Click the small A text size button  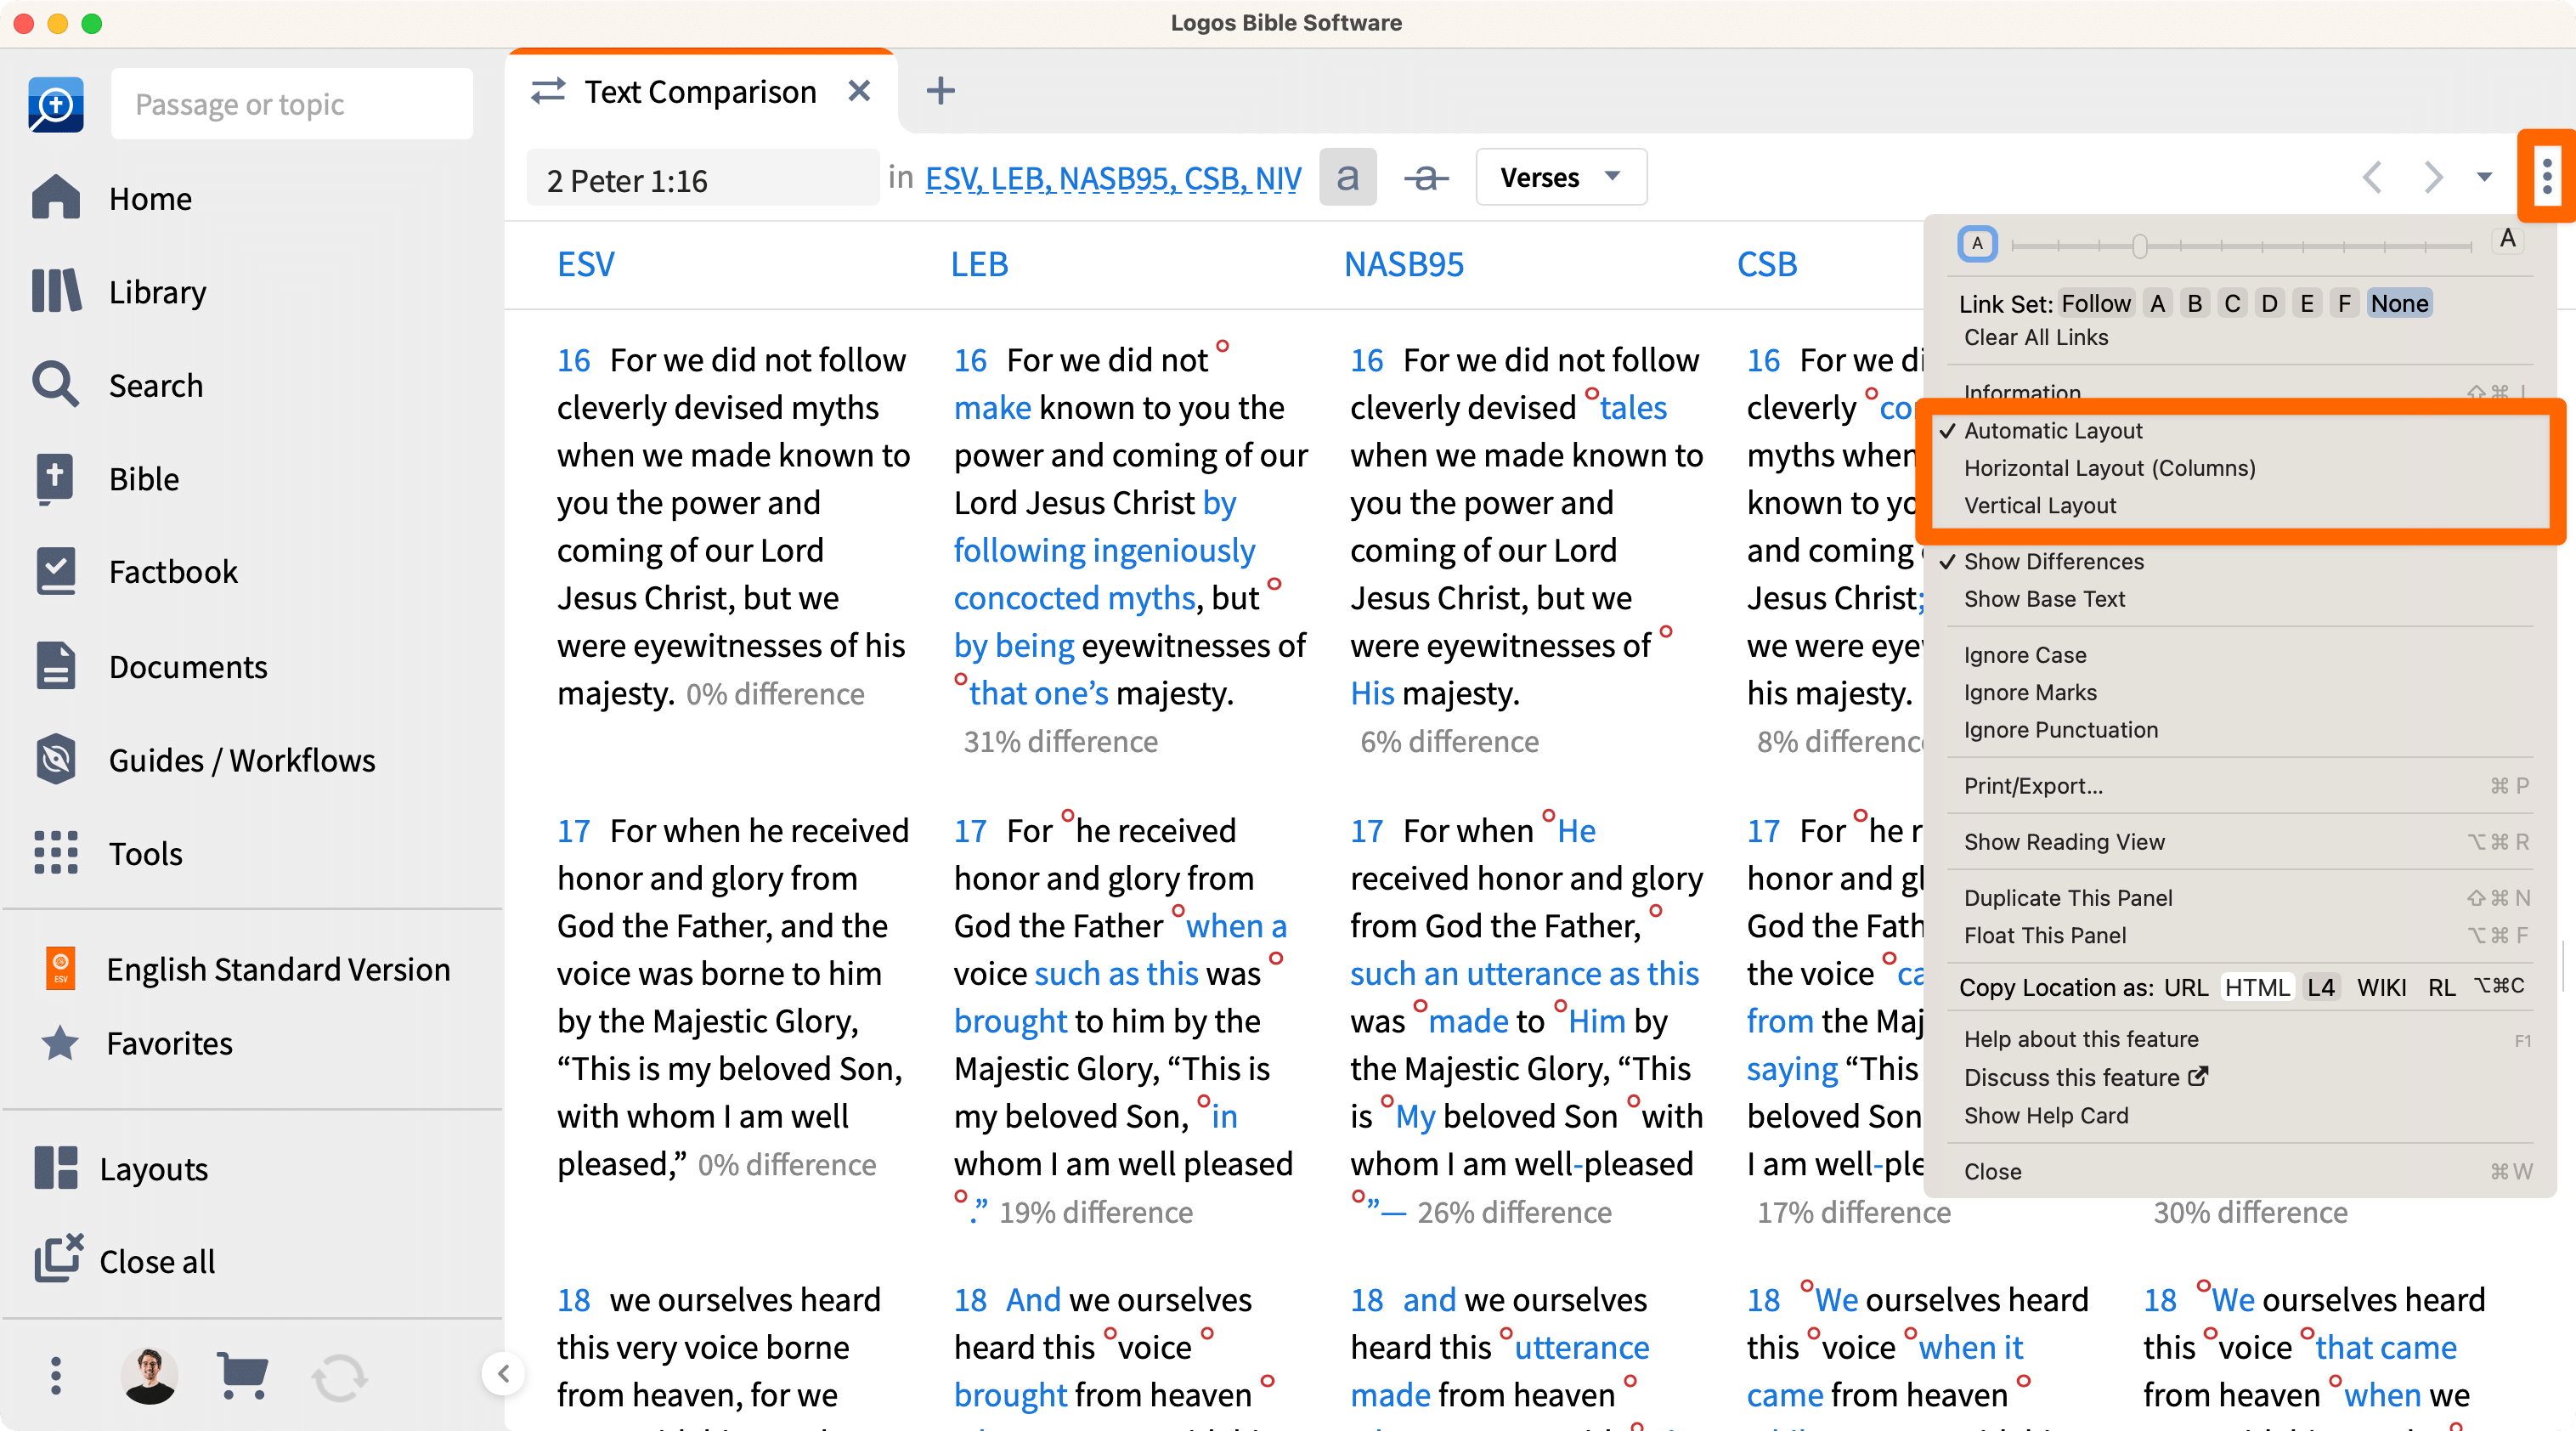tap(1977, 243)
